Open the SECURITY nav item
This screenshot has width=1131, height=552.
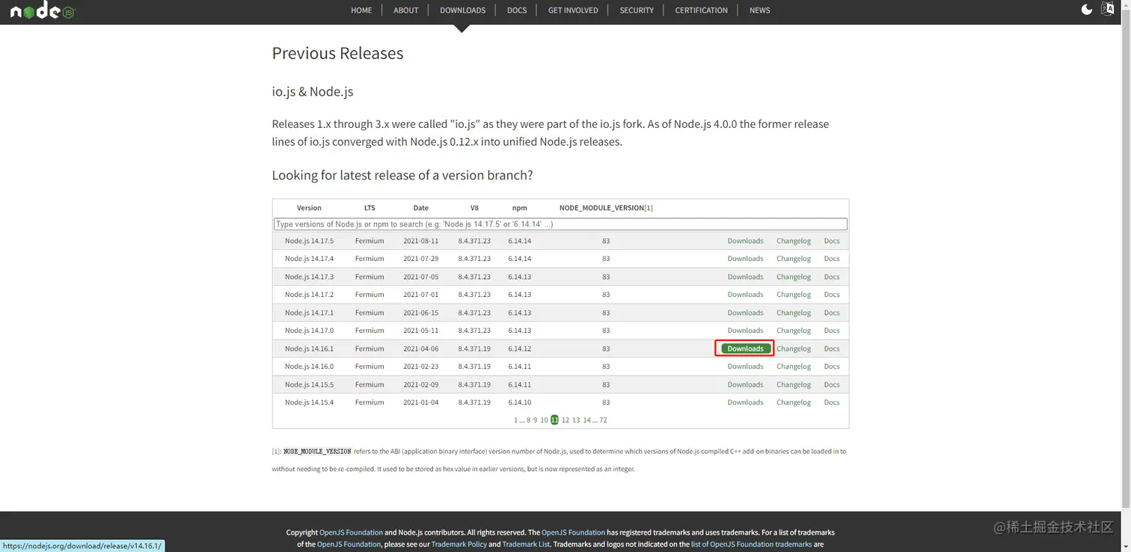coord(637,10)
